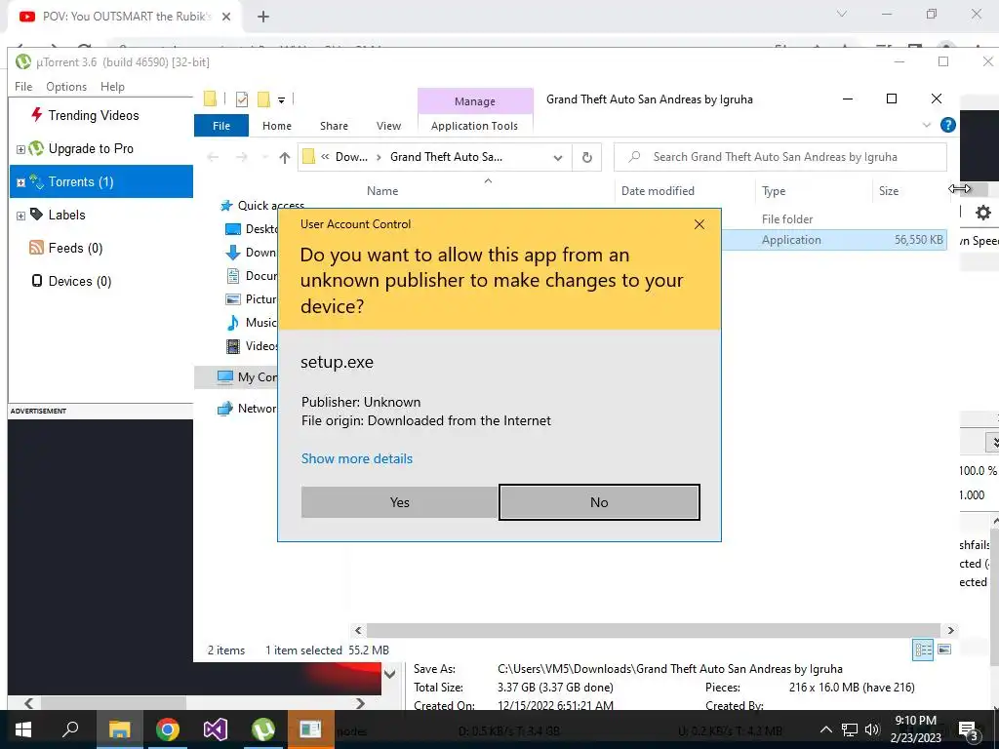999x749 pixels.
Task: Expand the Explorer ribbon chevron
Action: pyautogui.click(x=927, y=125)
